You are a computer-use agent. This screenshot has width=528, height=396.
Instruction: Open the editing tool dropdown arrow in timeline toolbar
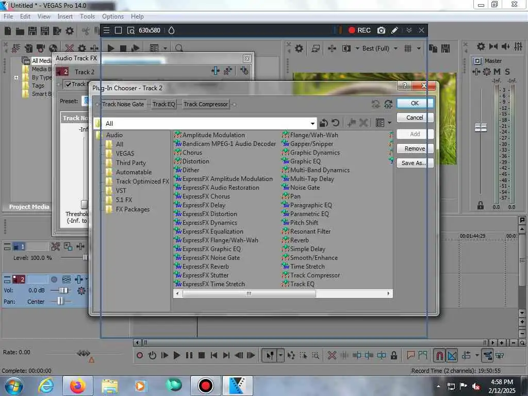(x=280, y=355)
